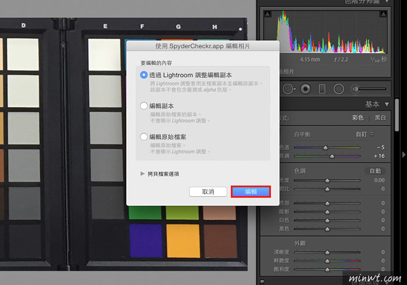This screenshot has width=407, height=285.
Task: Click the right panel vertical scrollbar
Action: point(397,115)
